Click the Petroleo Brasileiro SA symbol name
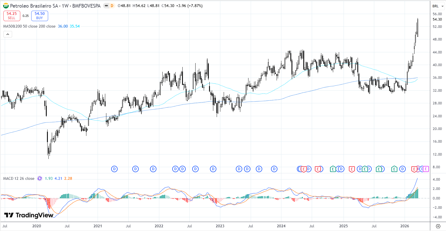The height and width of the screenshot is (231, 446). click(34, 6)
